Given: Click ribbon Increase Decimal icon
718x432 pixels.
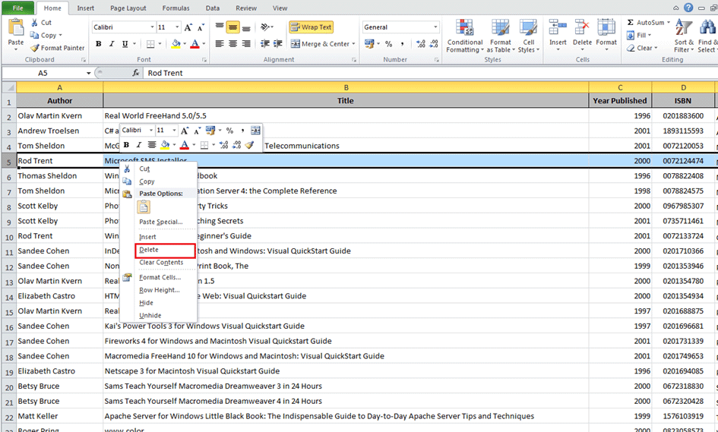Looking at the screenshot, I should coord(420,44).
